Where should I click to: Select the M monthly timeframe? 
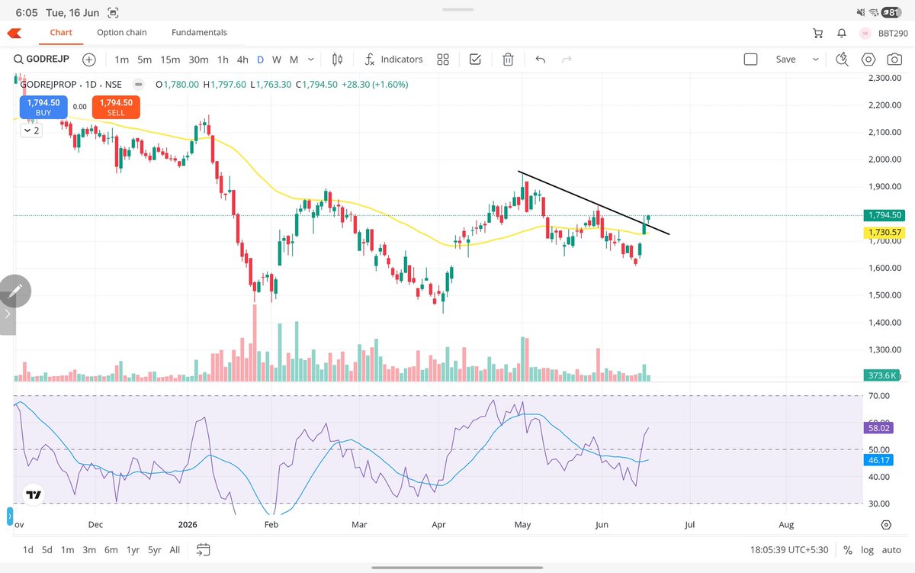[294, 60]
